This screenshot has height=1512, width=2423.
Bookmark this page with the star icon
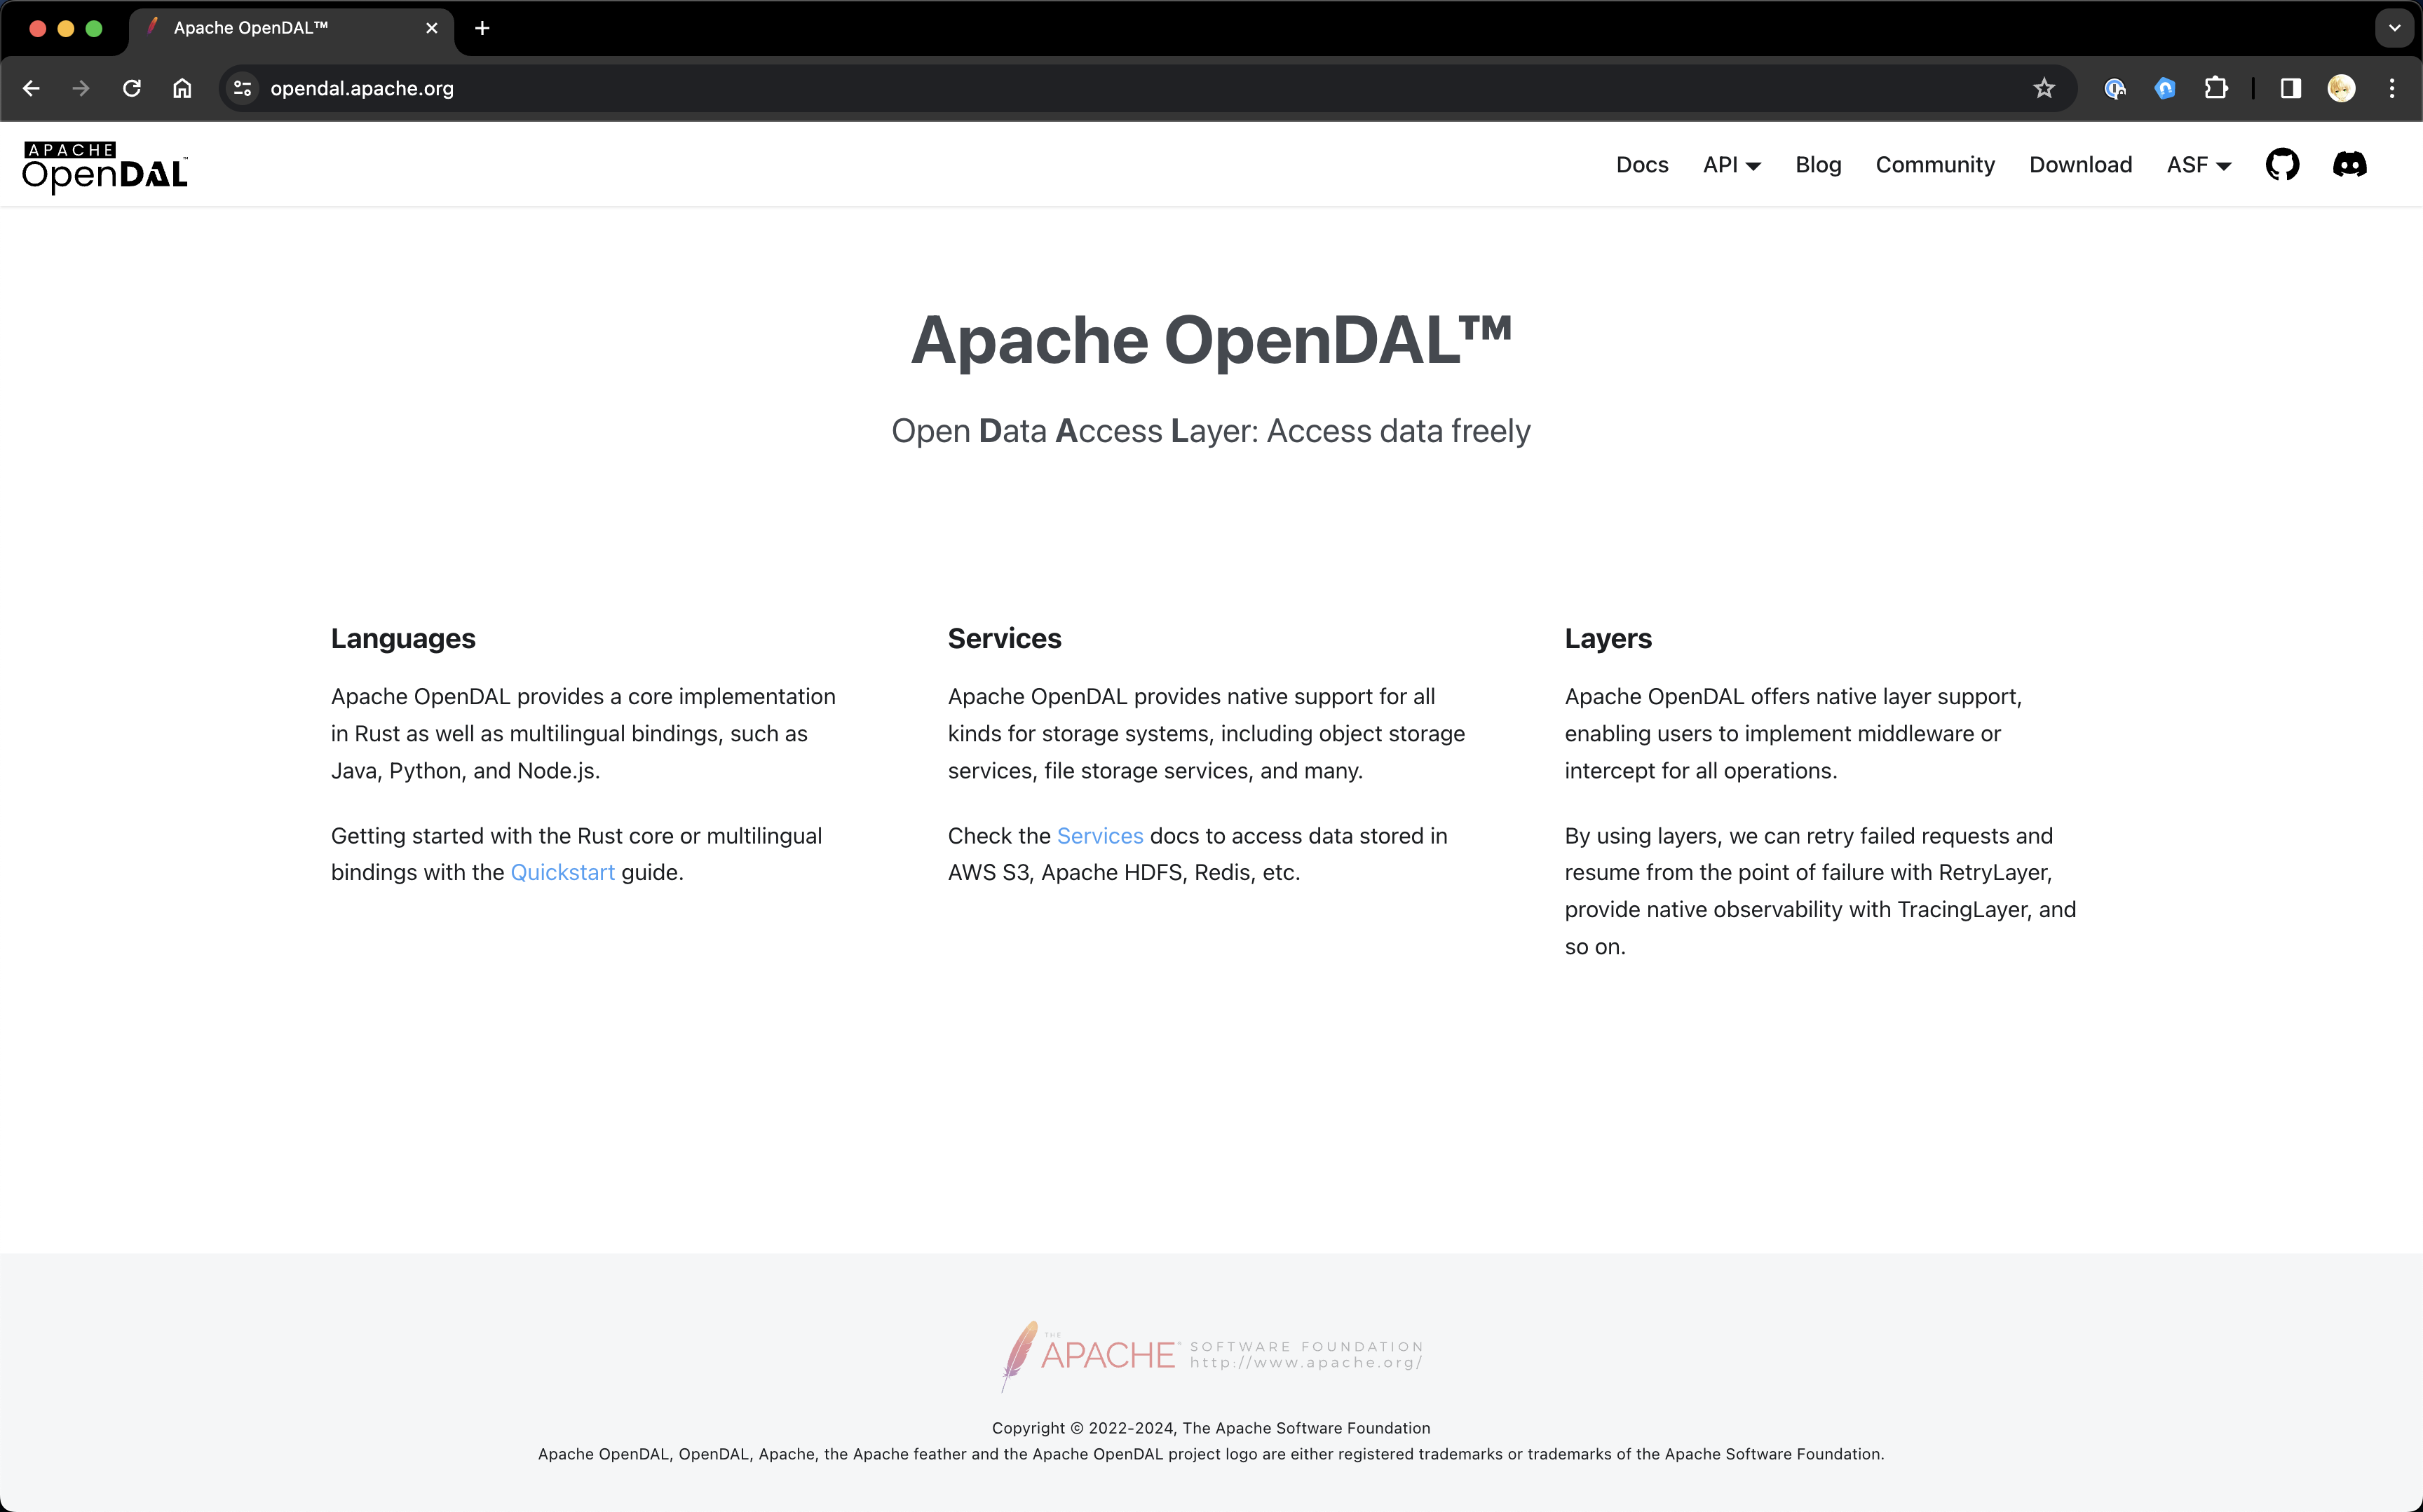pyautogui.click(x=2044, y=88)
